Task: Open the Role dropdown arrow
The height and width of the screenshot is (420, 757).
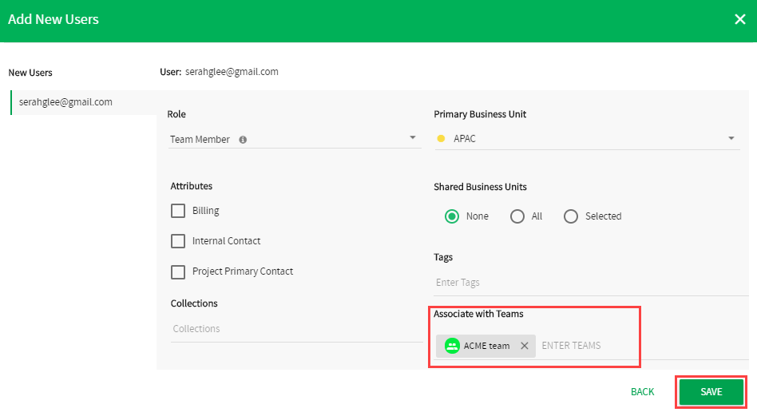Action: [412, 137]
